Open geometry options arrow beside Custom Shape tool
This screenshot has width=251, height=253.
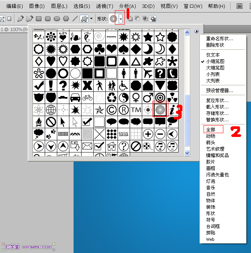[x=91, y=19]
